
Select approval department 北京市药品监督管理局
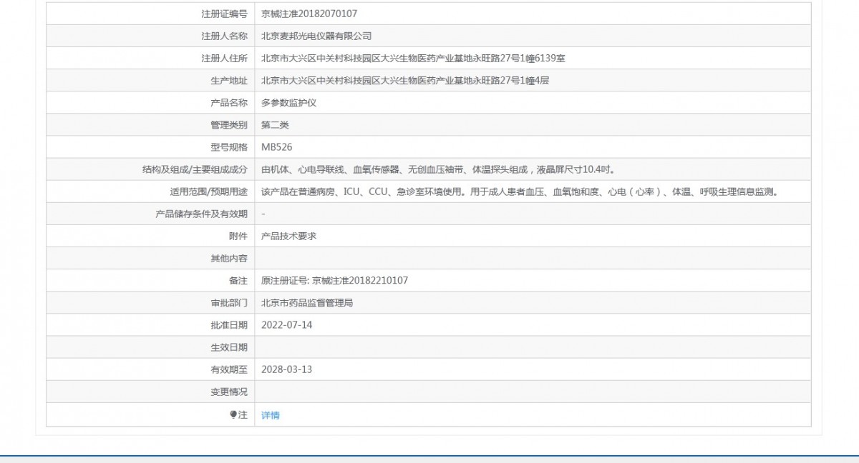(307, 303)
